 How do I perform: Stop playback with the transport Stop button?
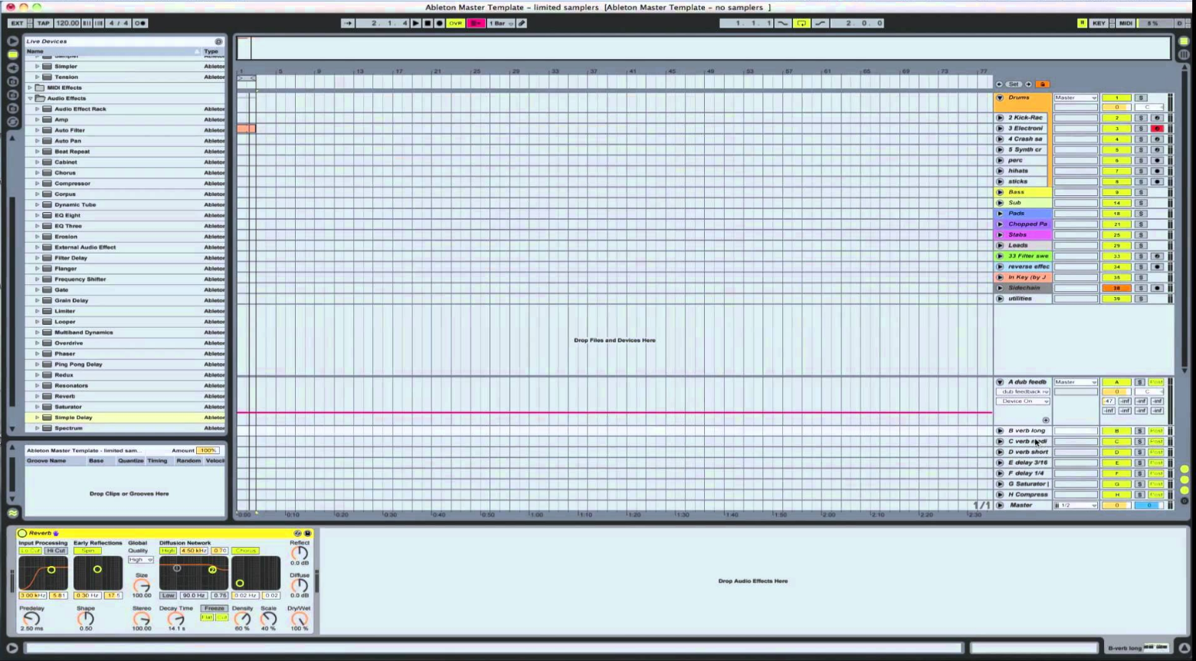pos(428,23)
